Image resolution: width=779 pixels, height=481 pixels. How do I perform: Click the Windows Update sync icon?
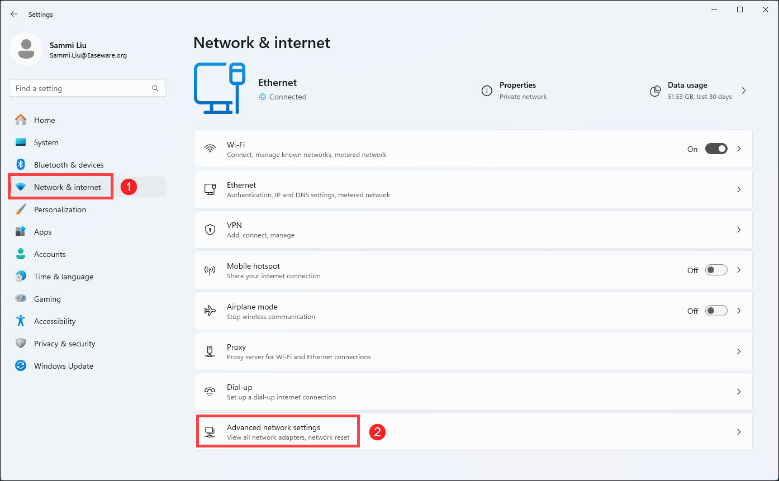tap(21, 366)
